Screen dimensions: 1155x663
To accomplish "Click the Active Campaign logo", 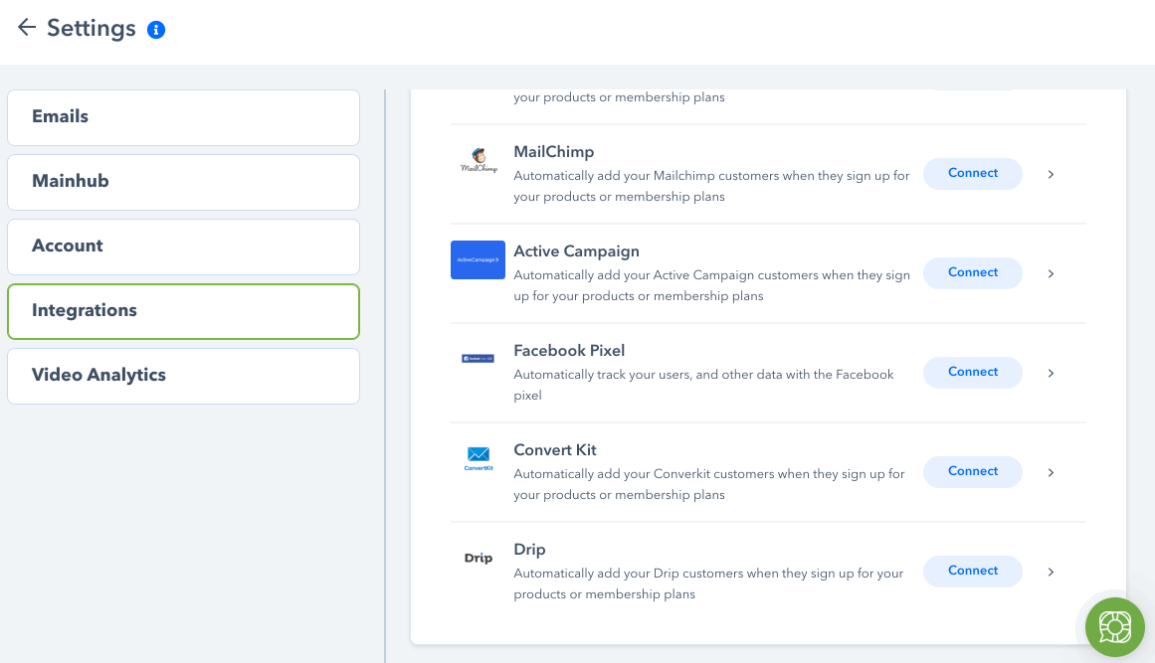I will click(x=479, y=259).
